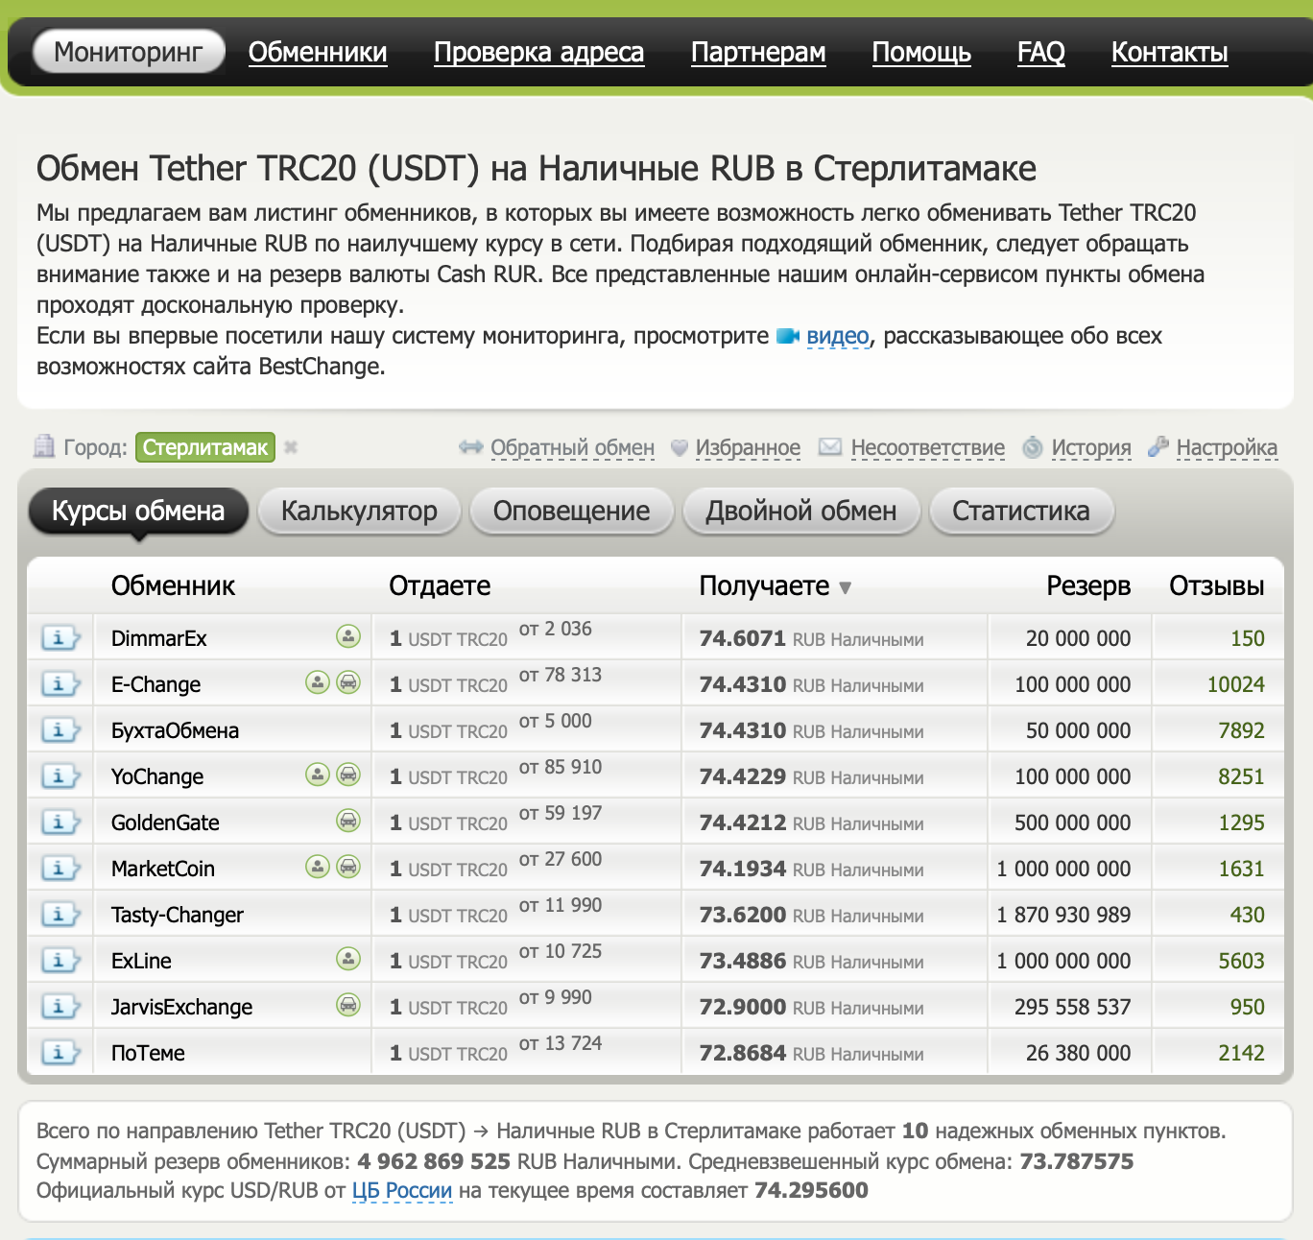1313x1240 pixels.
Task: Switch to the Оповещение tab
Action: tap(571, 511)
